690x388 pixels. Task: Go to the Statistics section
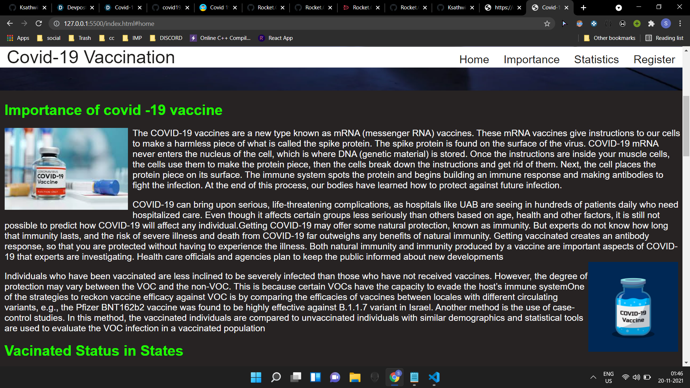point(596,59)
